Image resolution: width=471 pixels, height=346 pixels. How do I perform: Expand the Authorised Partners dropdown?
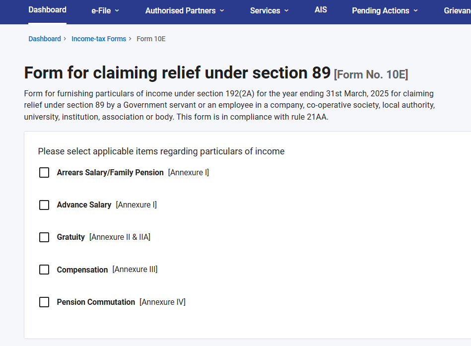click(x=180, y=10)
